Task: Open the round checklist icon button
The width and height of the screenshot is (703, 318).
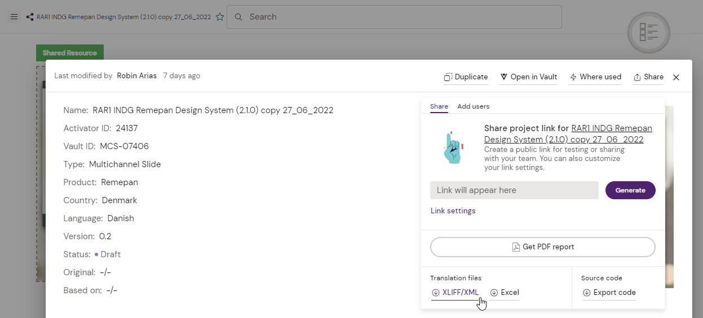Action: pyautogui.click(x=648, y=33)
